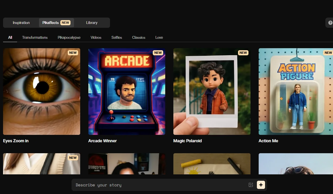Open the Library tab
The width and height of the screenshot is (333, 194).
(92, 23)
